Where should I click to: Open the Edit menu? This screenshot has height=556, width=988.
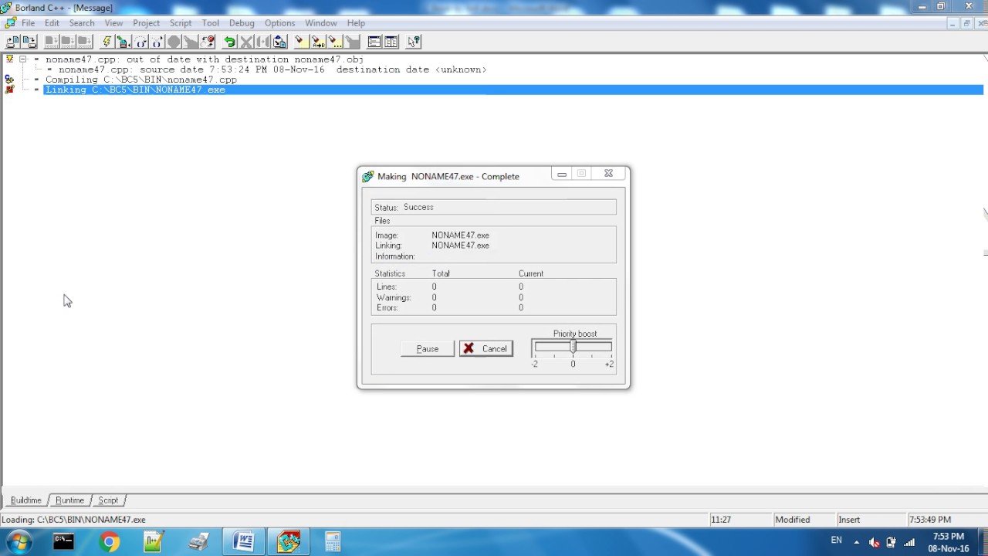[x=52, y=23]
